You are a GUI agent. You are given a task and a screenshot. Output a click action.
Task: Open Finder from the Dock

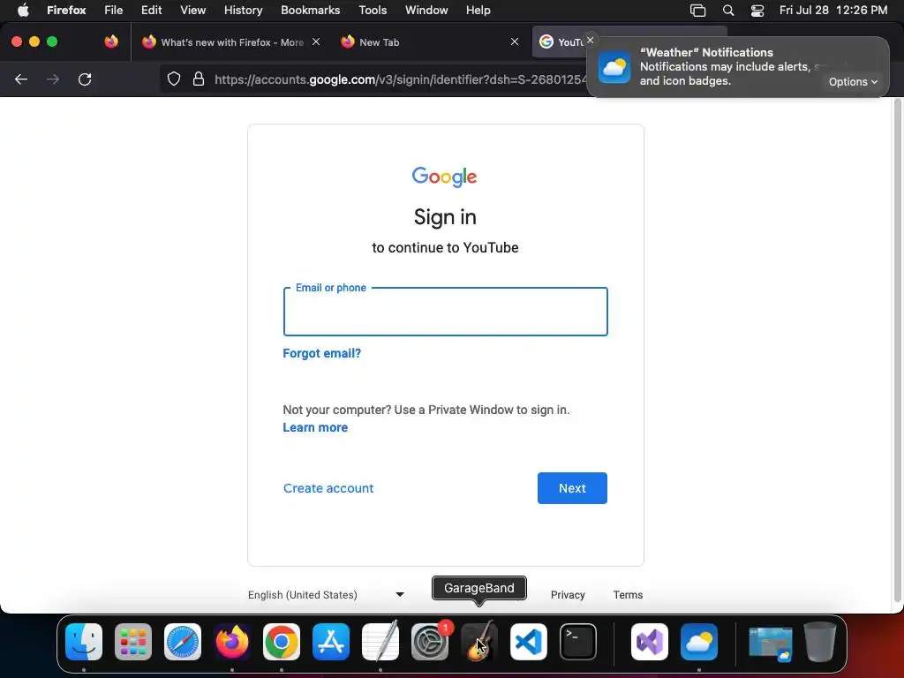click(84, 642)
